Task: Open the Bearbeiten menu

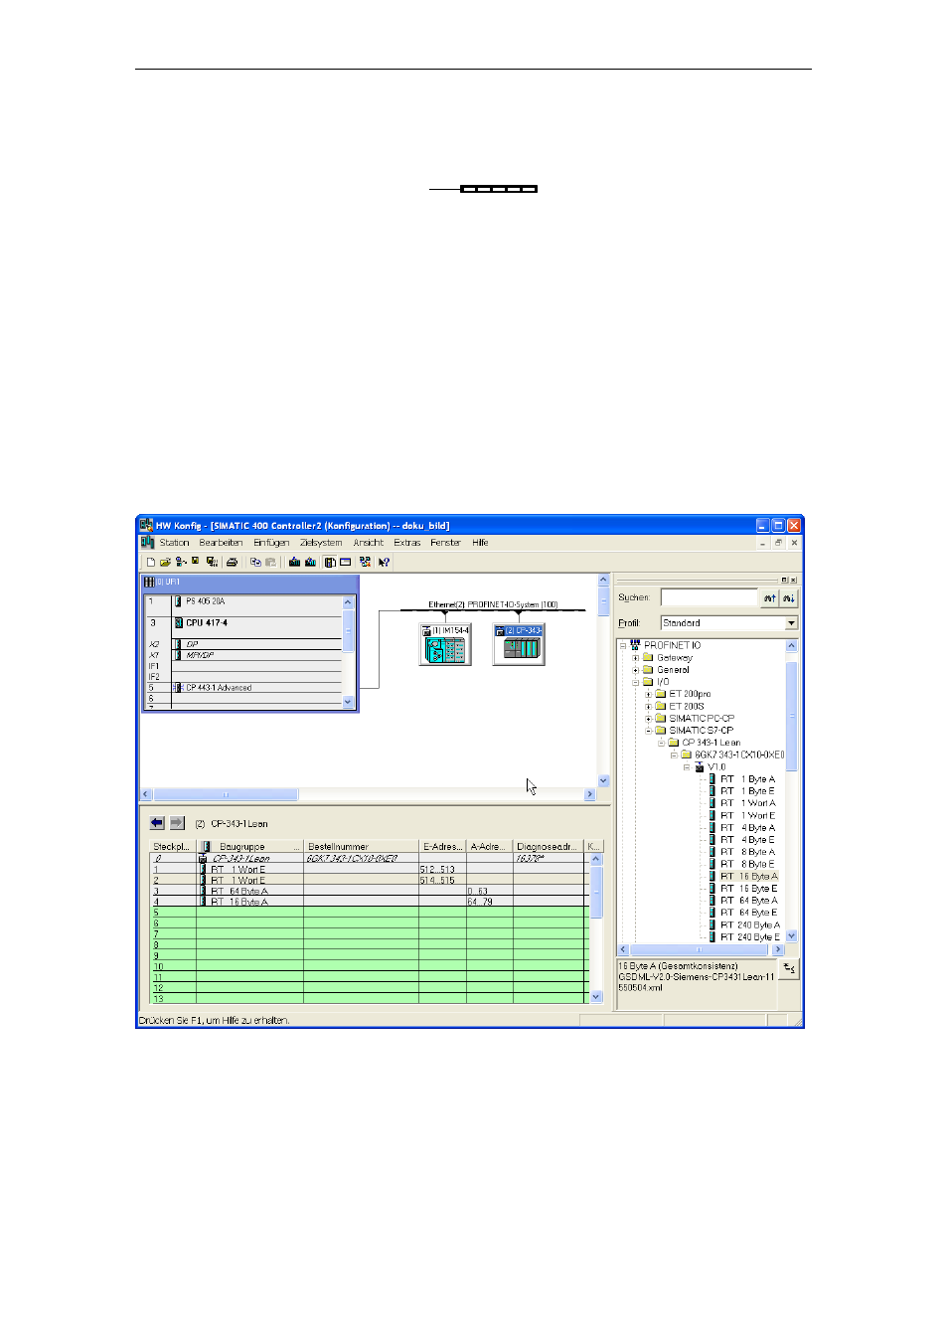Action: coord(221,543)
